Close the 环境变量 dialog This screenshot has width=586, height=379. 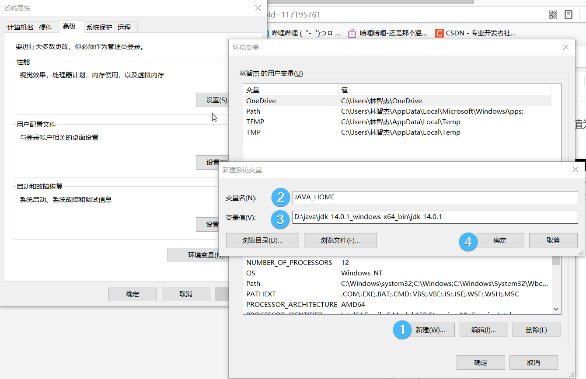(x=566, y=47)
